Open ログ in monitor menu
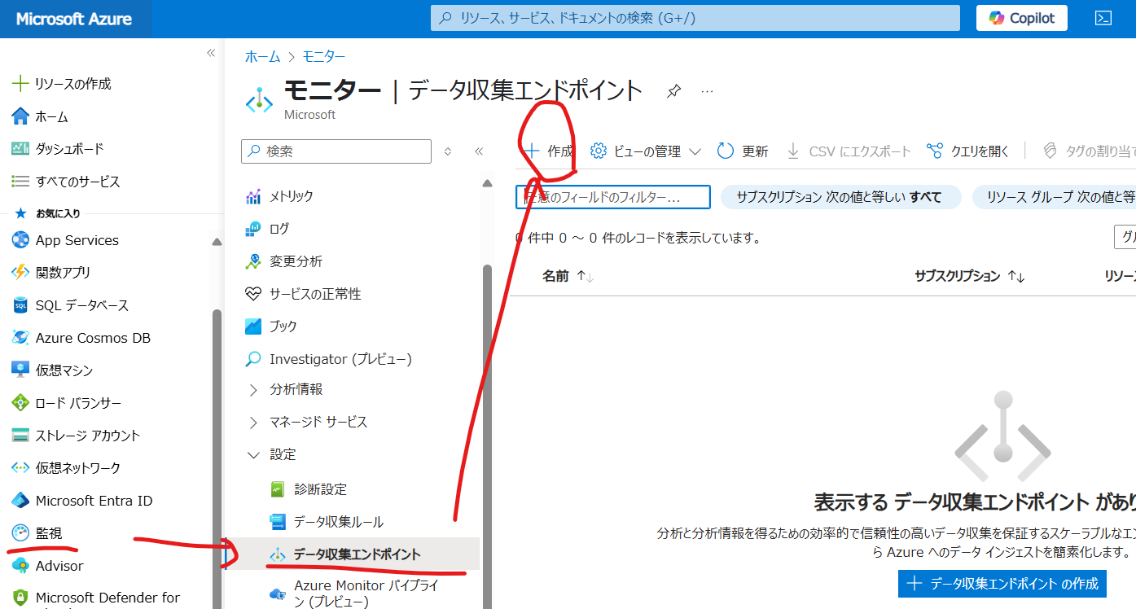 (267, 229)
